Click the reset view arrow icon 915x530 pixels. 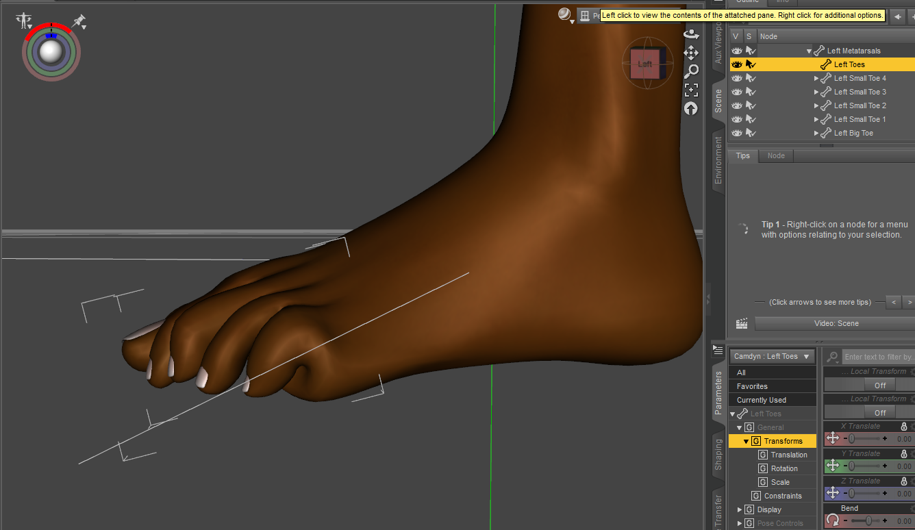(691, 108)
